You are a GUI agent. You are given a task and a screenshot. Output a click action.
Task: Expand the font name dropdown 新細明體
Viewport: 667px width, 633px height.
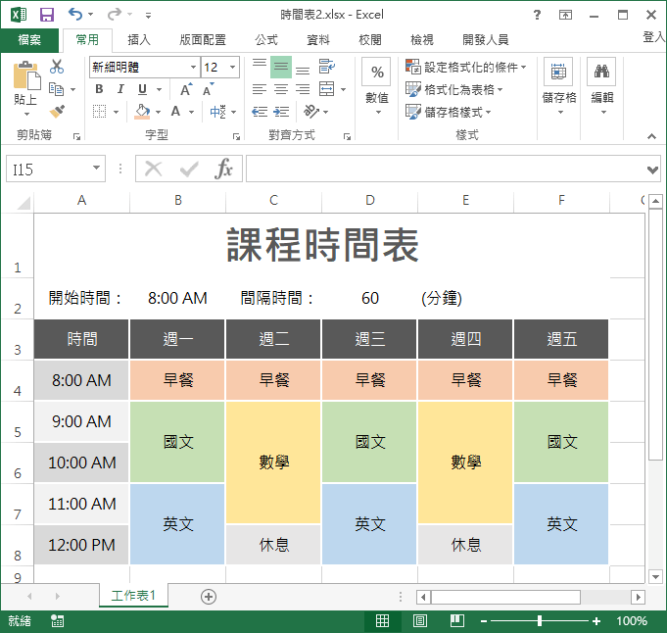(193, 67)
